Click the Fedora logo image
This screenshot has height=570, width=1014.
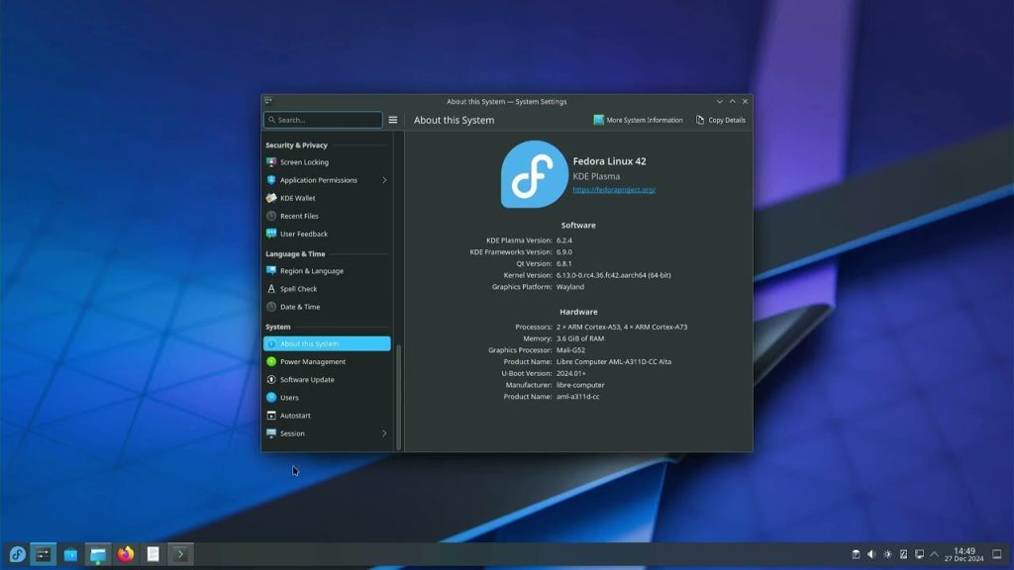[x=534, y=174]
